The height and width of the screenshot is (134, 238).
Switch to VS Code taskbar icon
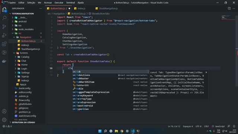pyautogui.click(x=133, y=131)
